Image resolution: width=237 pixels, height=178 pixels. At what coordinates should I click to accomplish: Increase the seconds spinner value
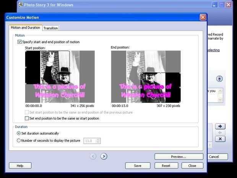pos(98,139)
